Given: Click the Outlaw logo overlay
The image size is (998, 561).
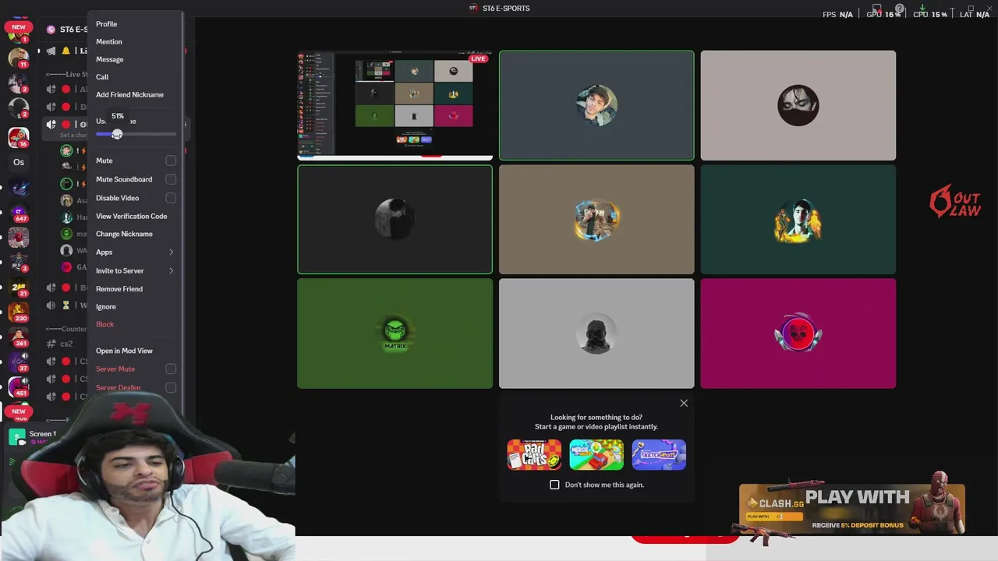Looking at the screenshot, I should (x=955, y=202).
